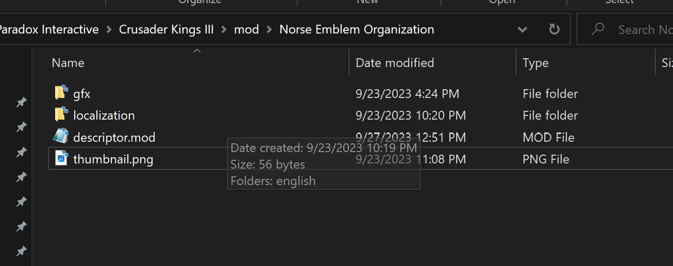Focus the Search input field
This screenshot has height=266, width=673.
[x=644, y=29]
